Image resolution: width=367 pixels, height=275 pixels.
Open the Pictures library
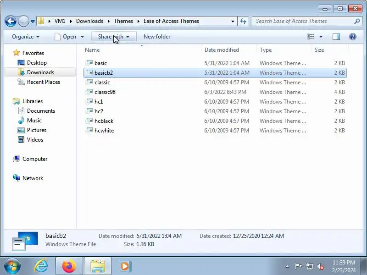pos(37,130)
